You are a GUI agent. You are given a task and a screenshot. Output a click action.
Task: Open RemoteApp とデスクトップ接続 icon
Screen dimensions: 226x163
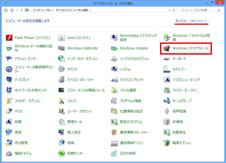pyautogui.click(x=114, y=37)
